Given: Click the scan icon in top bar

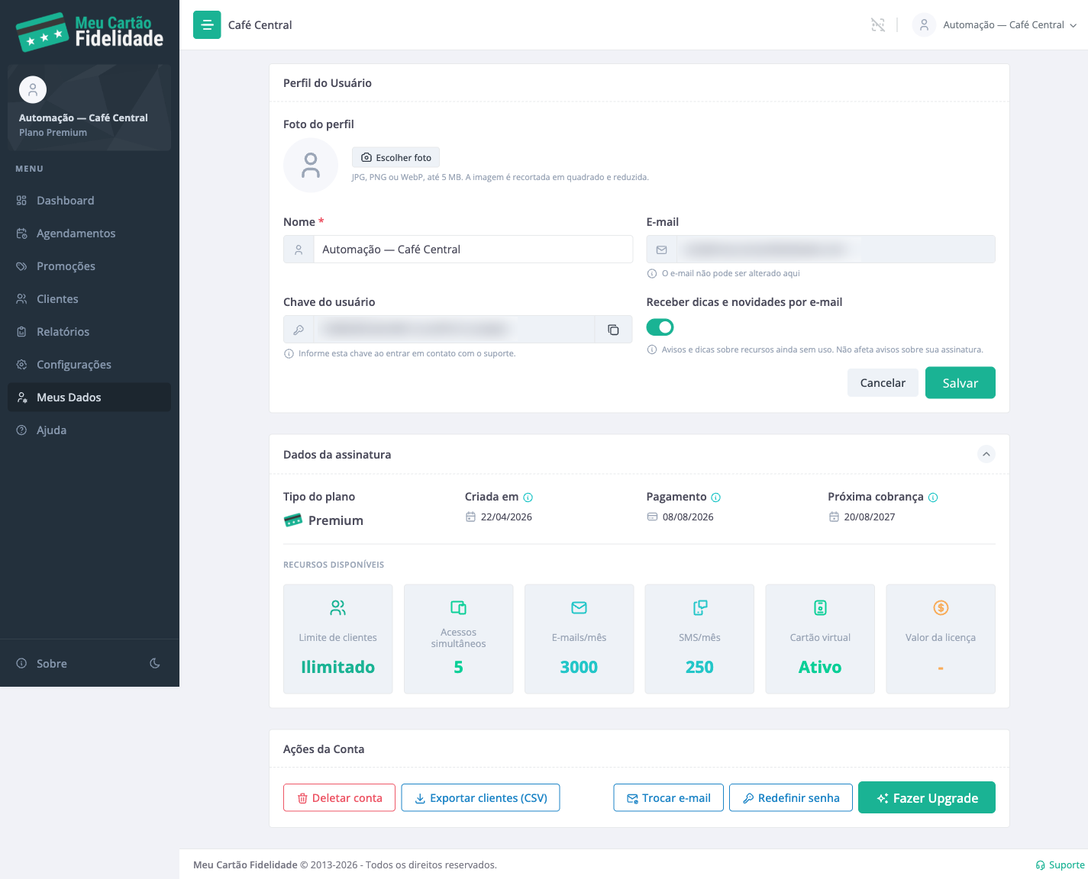Looking at the screenshot, I should pos(878,25).
